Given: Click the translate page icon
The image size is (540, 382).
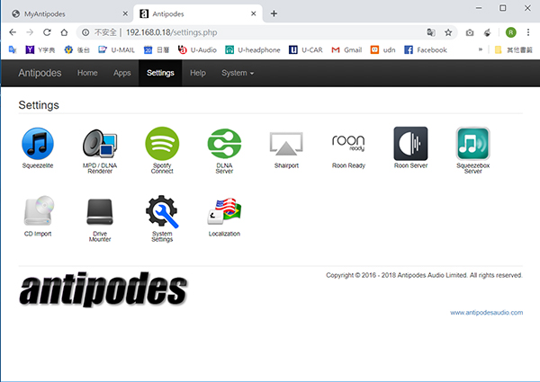Looking at the screenshot, I should coord(431,32).
